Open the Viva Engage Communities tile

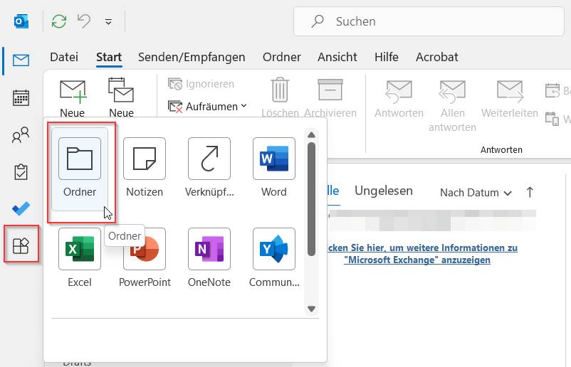(274, 257)
